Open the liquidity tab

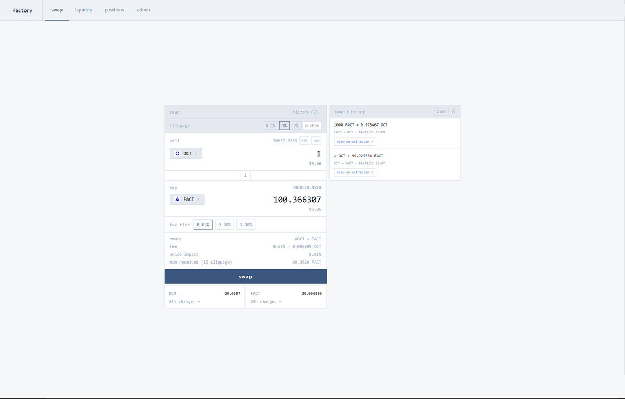pyautogui.click(x=83, y=10)
